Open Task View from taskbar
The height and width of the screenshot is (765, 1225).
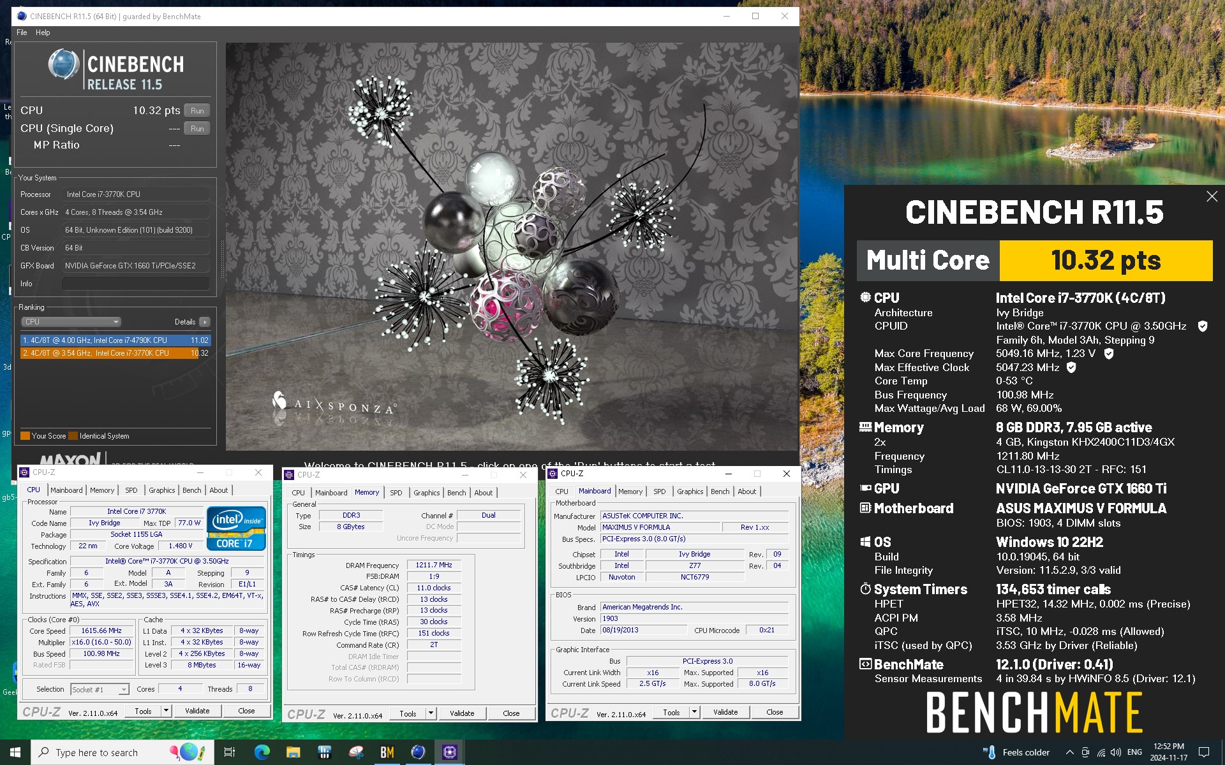pyautogui.click(x=230, y=752)
